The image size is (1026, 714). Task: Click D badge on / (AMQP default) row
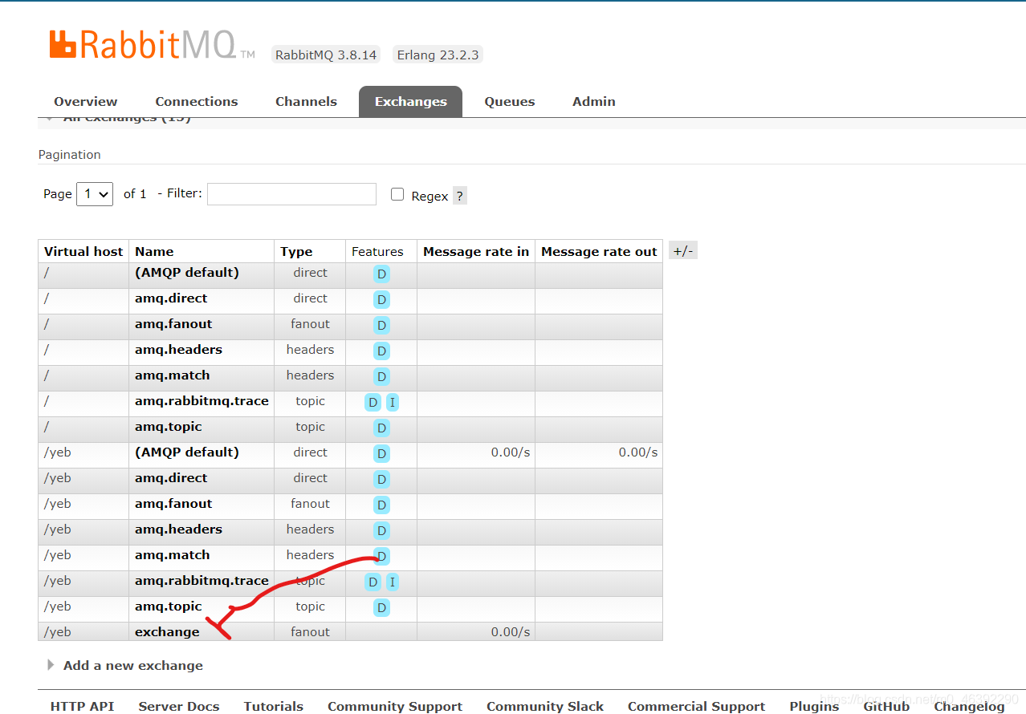[381, 274]
